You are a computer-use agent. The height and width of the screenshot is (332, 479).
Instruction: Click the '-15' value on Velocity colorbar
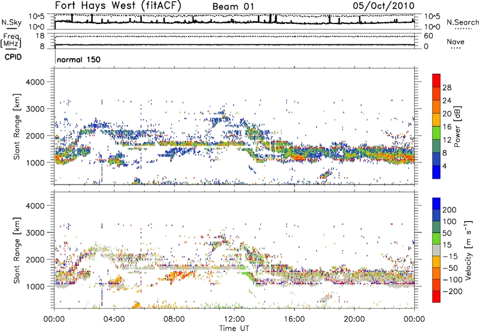450,256
